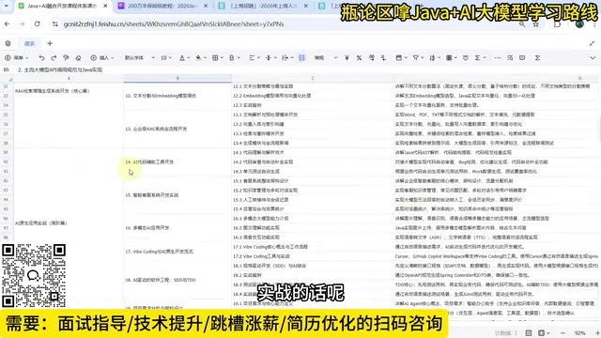
Task: Click the Σ formula icon with arrow
Action: [480, 58]
